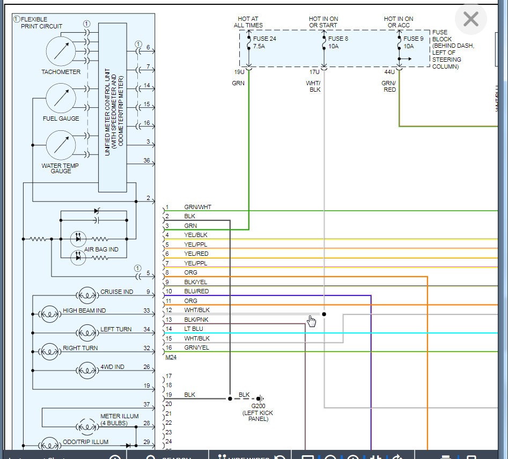The width and height of the screenshot is (508, 459).
Task: Close the wiring diagram viewer
Action: point(470,20)
